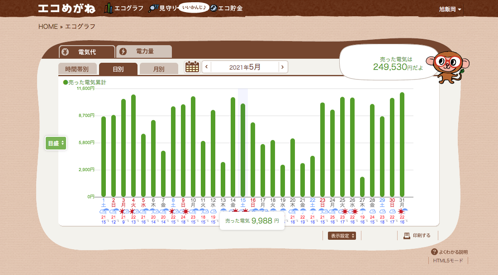This screenshot has width=498, height=275.
Task: Expand the 旭飯岡 account menu
Action: (450, 9)
